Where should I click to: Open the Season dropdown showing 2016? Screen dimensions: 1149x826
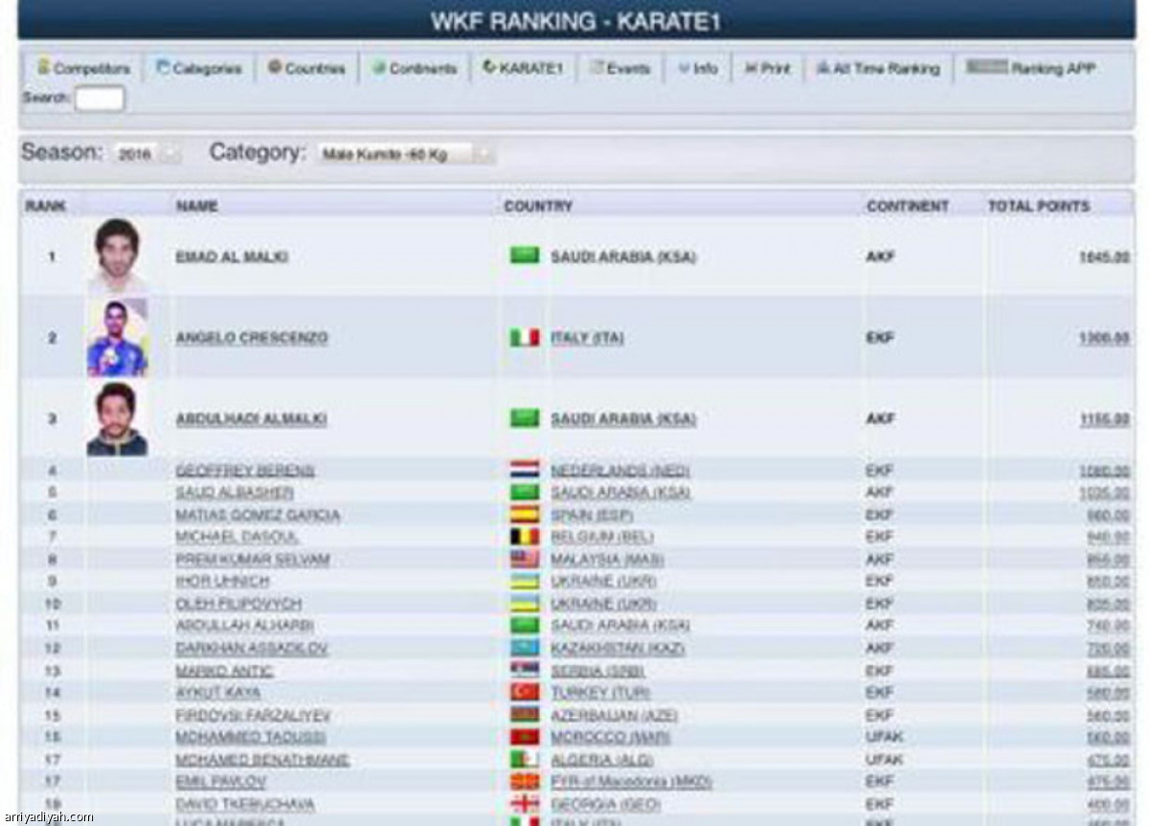[x=146, y=154]
